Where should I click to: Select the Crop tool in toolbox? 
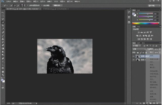tap(3, 25)
